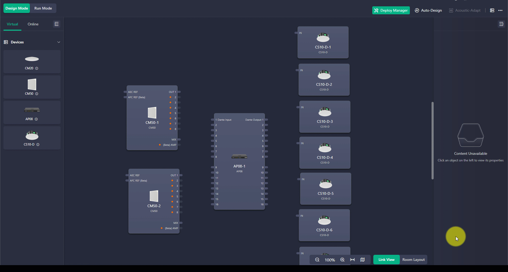
Task: Switch to Room Layout view
Action: point(413,260)
